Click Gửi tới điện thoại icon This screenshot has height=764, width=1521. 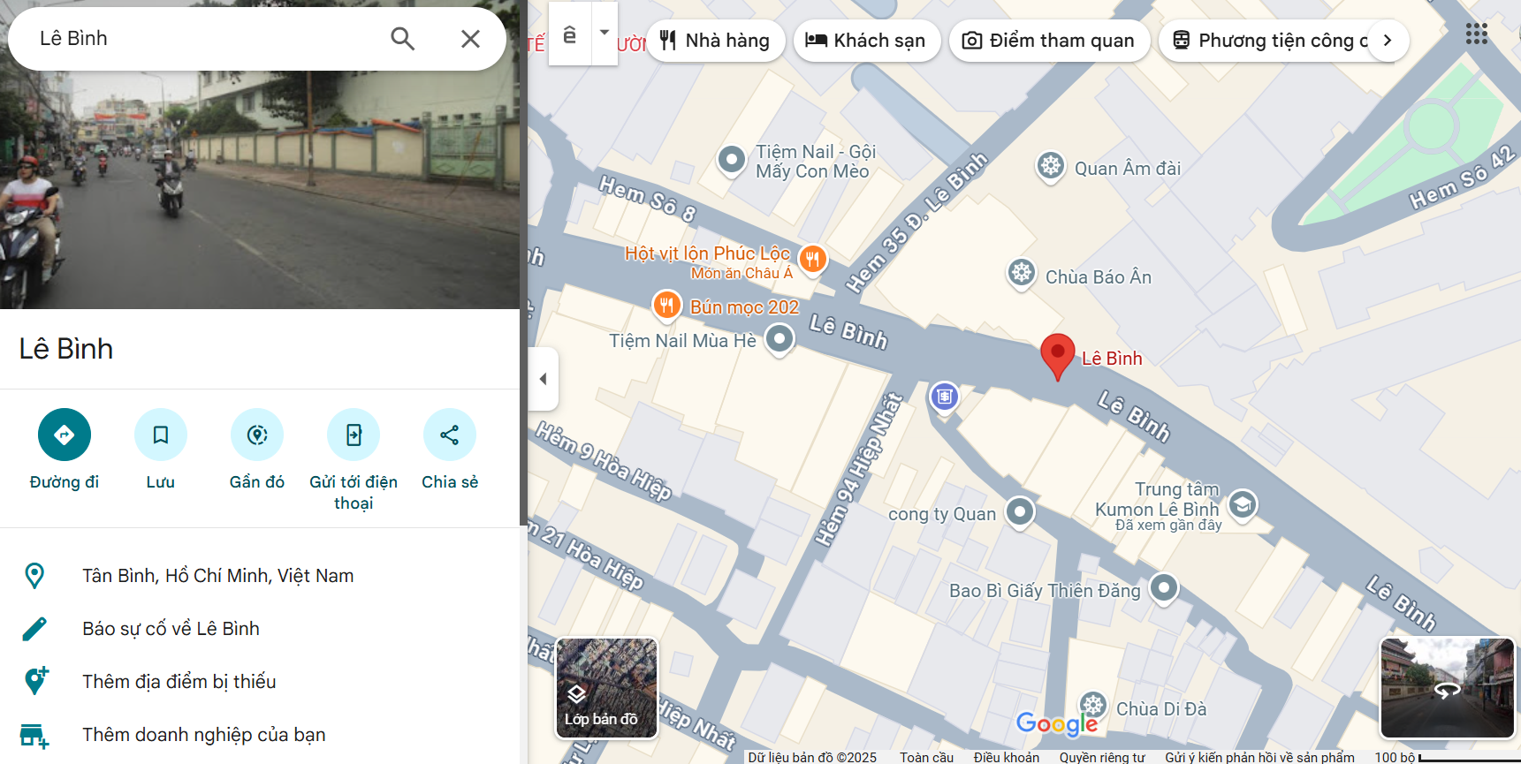tap(354, 435)
